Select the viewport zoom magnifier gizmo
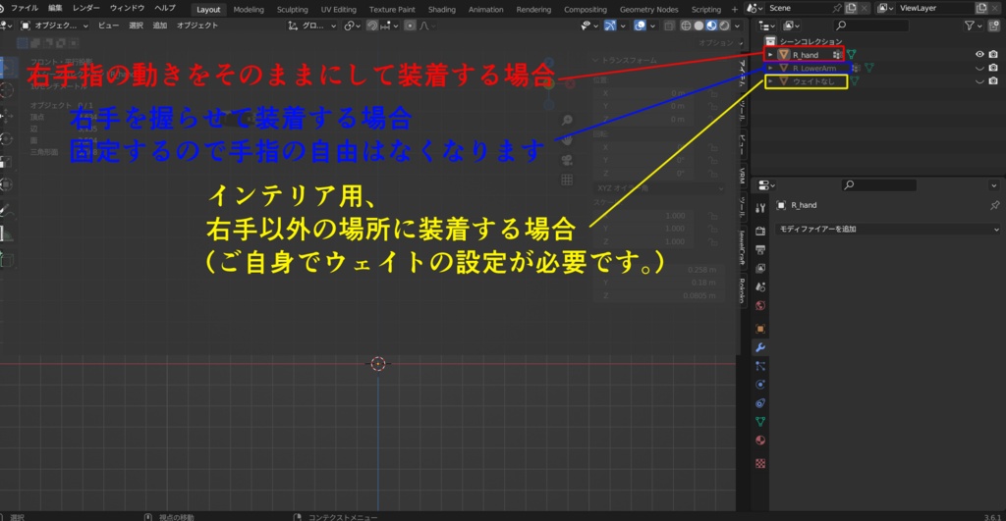 pyautogui.click(x=567, y=120)
